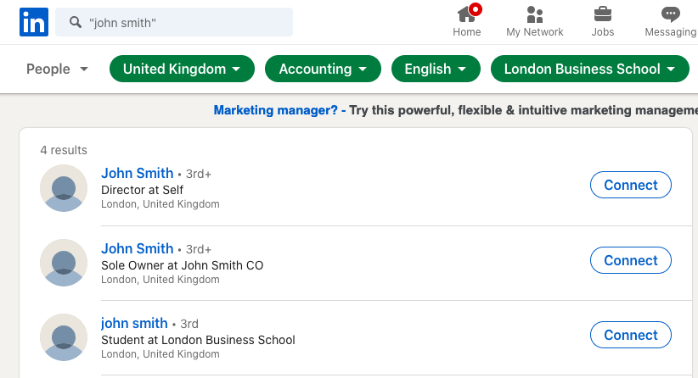Click the search magnifier icon
The width and height of the screenshot is (698, 378).
tap(76, 23)
